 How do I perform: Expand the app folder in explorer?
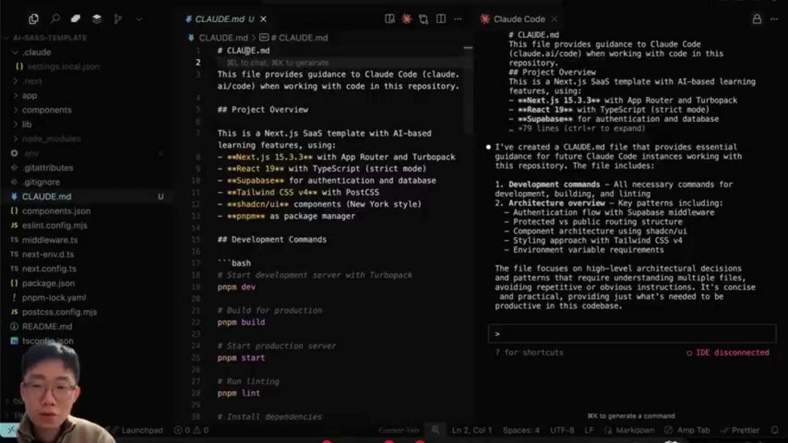(29, 96)
